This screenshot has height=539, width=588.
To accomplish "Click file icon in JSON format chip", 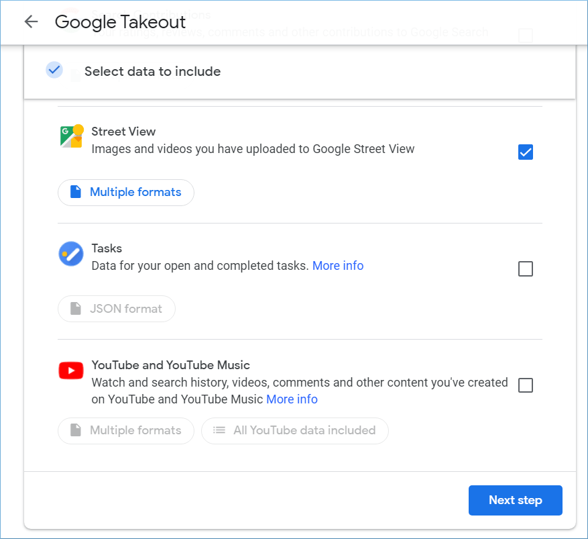I will (x=76, y=309).
